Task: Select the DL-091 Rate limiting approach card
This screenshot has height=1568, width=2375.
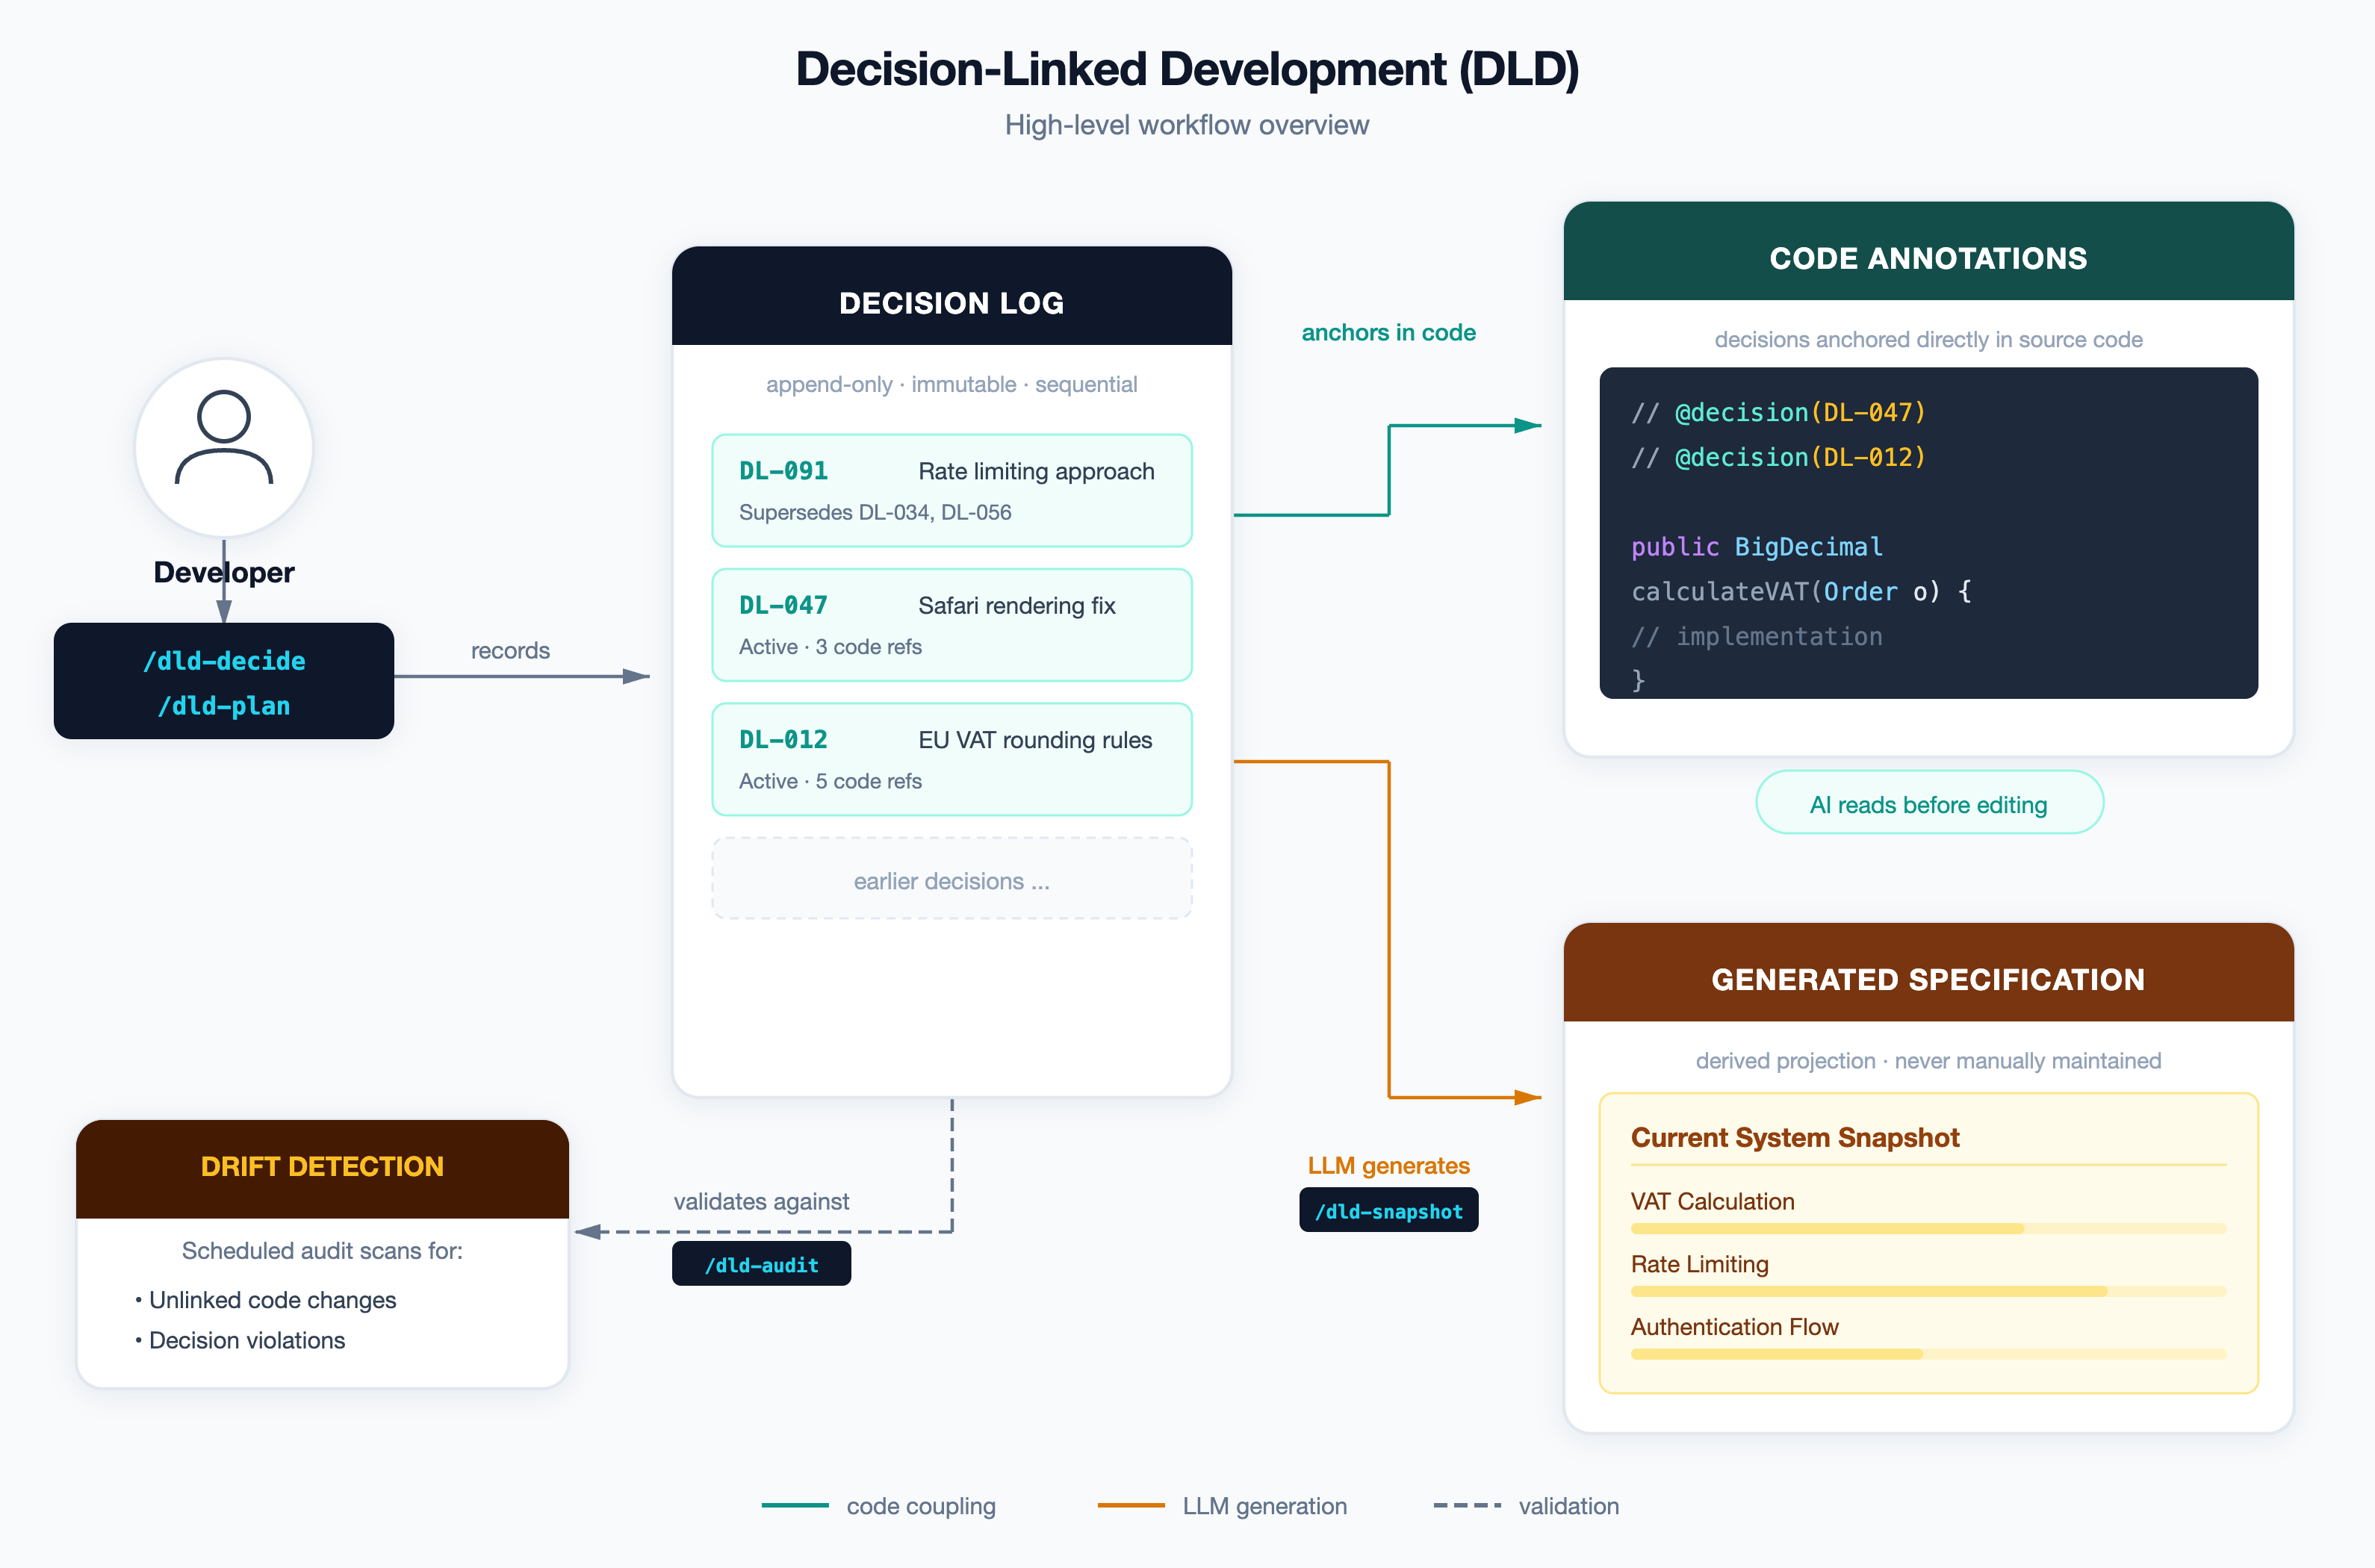Action: [951, 490]
